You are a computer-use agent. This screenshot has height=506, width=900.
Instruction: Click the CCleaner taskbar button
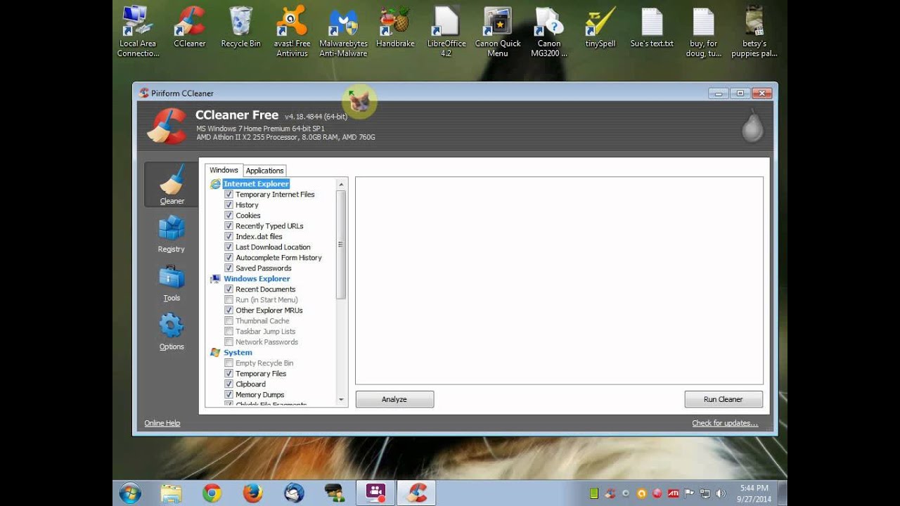tap(416, 493)
